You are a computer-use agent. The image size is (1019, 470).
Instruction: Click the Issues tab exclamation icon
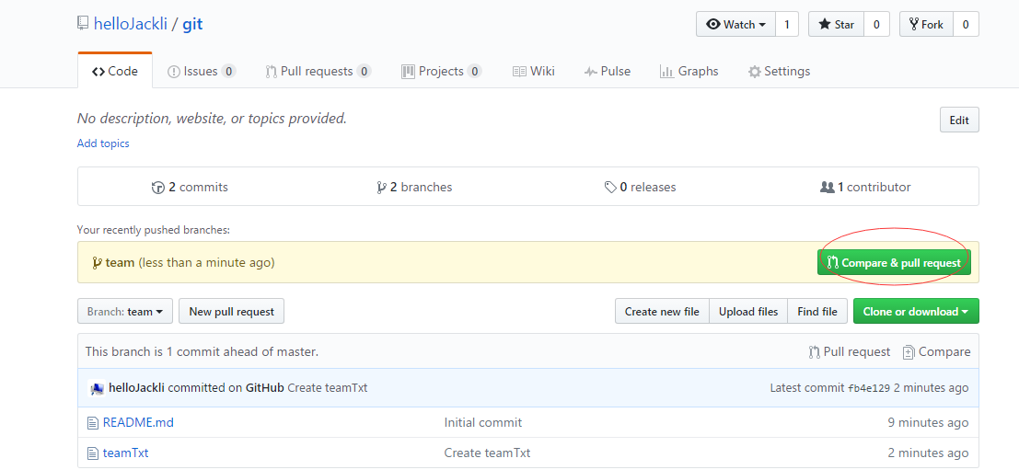(x=174, y=72)
